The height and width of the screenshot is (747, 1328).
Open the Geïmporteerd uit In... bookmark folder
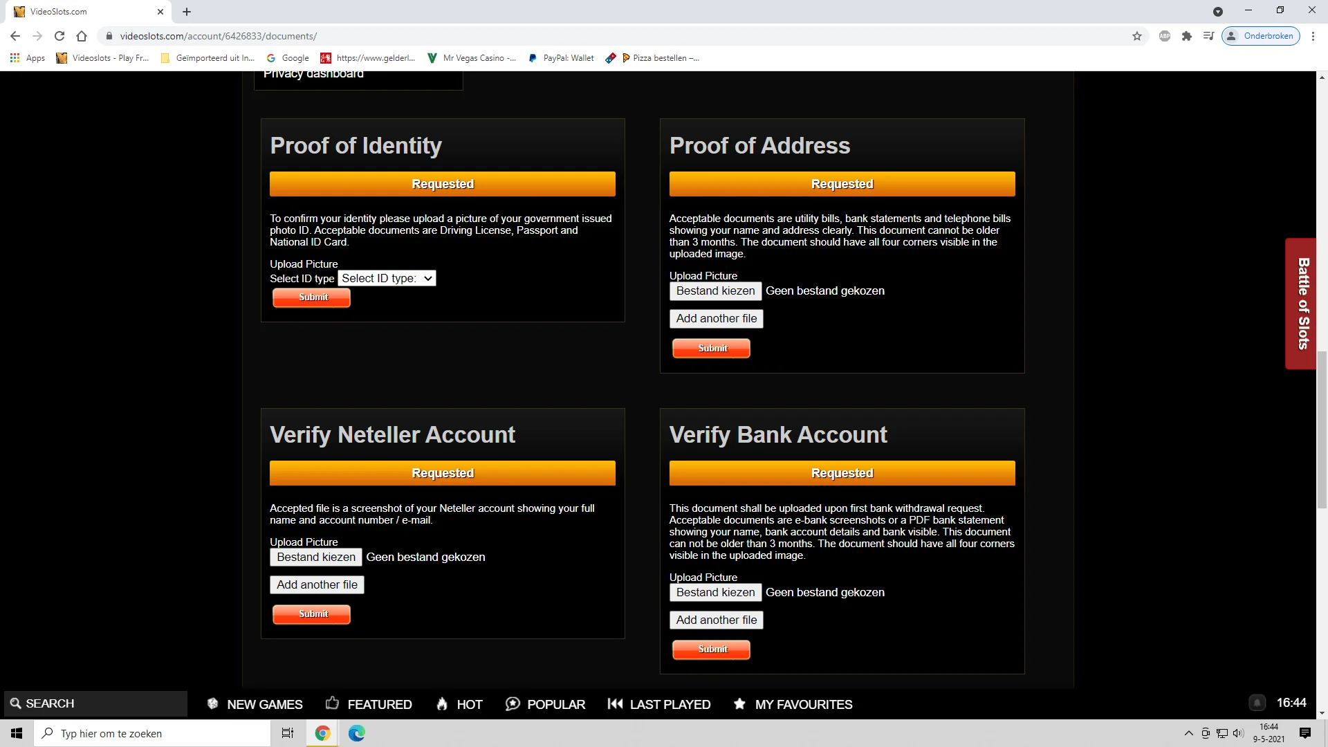[207, 58]
